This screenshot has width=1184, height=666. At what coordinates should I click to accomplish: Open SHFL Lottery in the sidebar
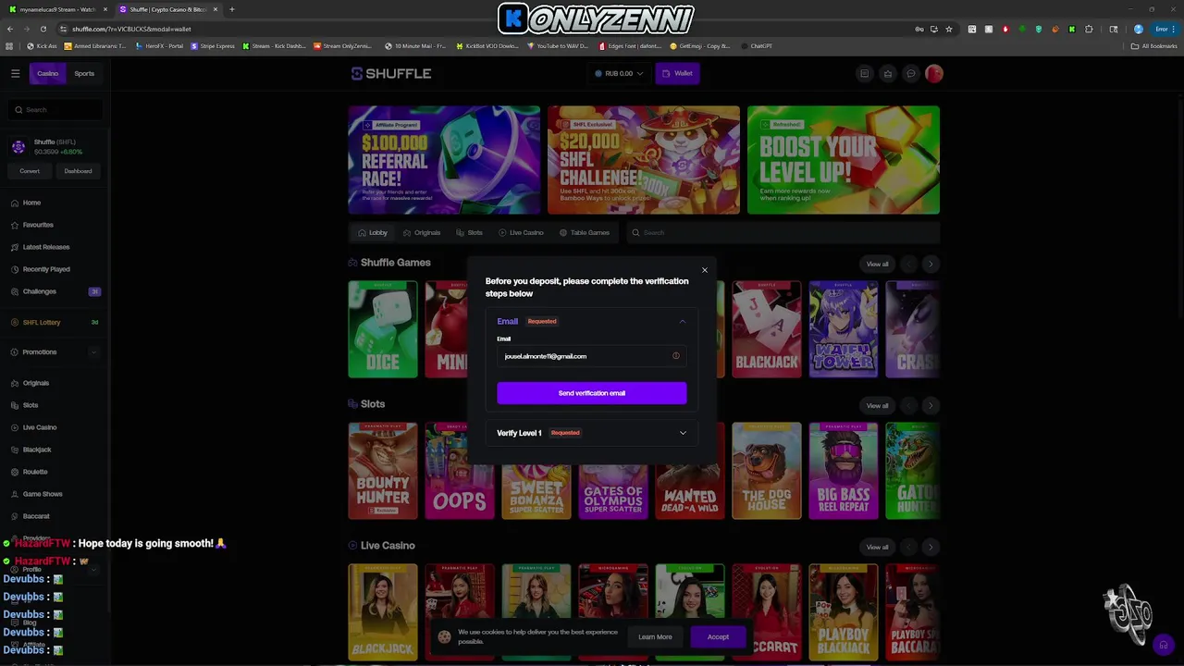click(x=42, y=322)
